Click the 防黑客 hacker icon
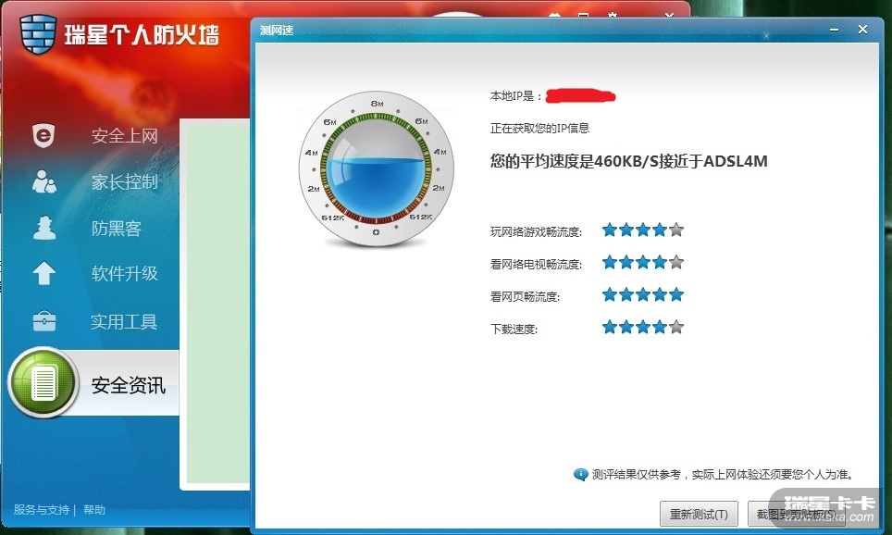 44,228
